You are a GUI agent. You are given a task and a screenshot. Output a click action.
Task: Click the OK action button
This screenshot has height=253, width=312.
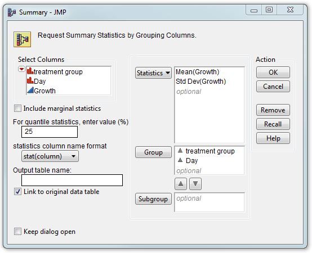[x=273, y=73]
